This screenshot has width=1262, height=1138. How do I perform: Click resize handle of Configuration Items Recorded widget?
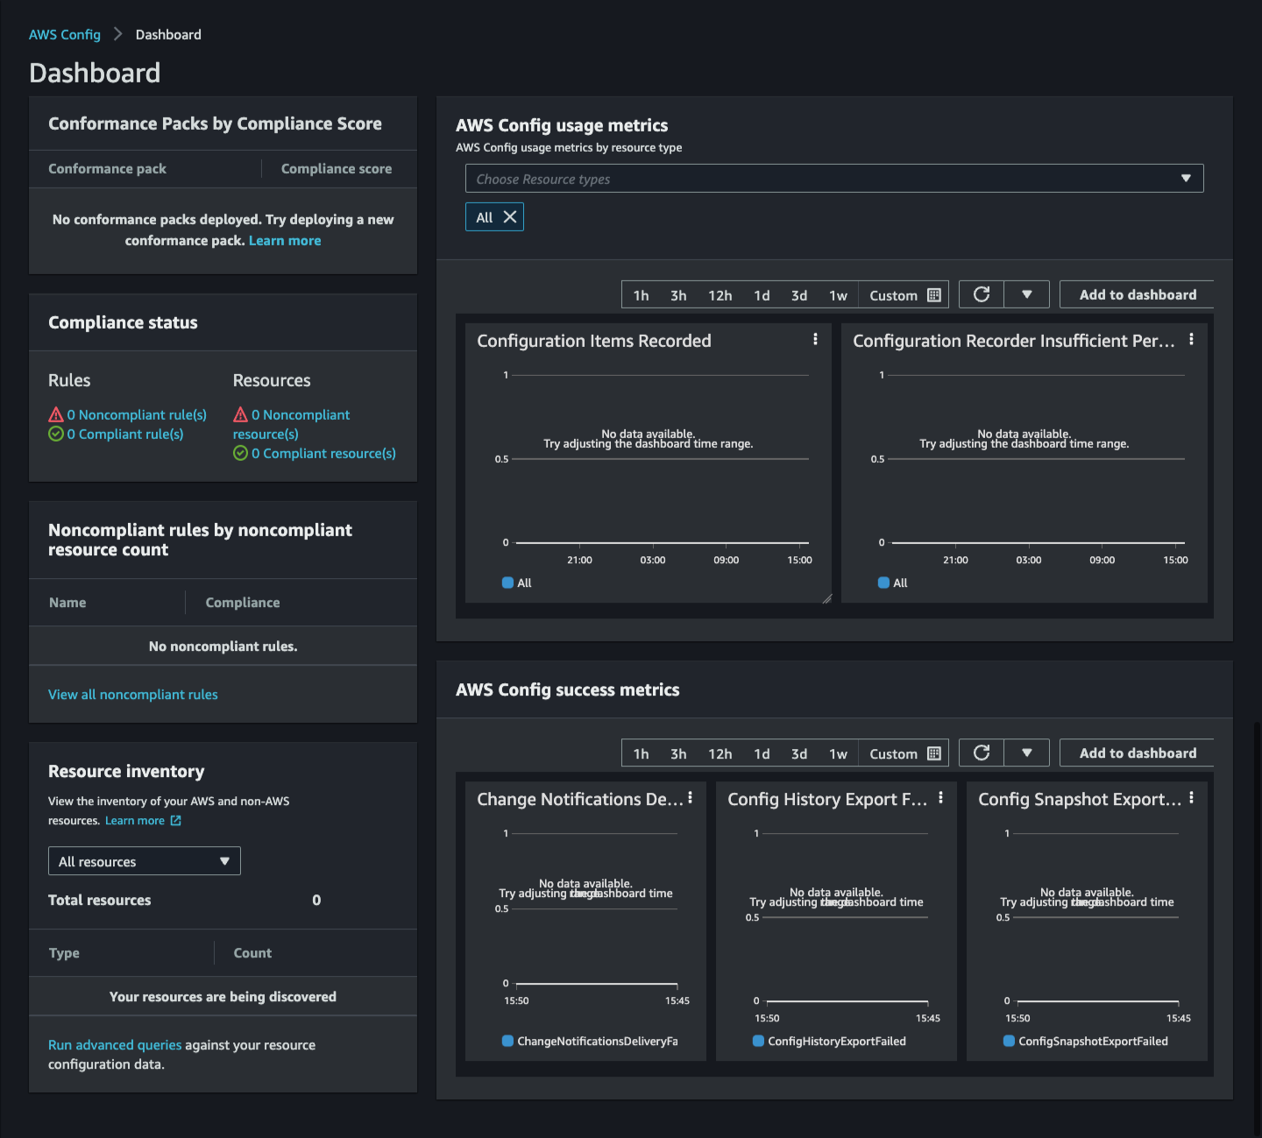pos(826,598)
